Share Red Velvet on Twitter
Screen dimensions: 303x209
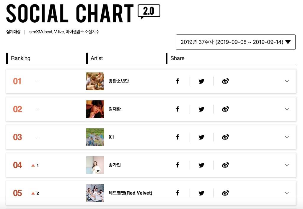click(x=201, y=193)
